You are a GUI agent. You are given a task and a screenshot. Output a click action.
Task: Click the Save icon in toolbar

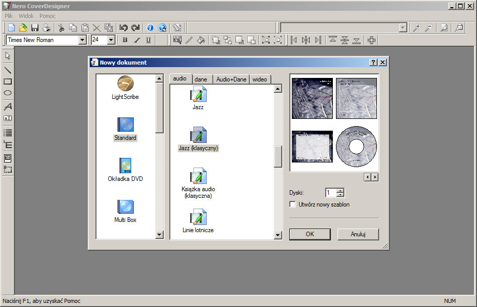pyautogui.click(x=35, y=28)
